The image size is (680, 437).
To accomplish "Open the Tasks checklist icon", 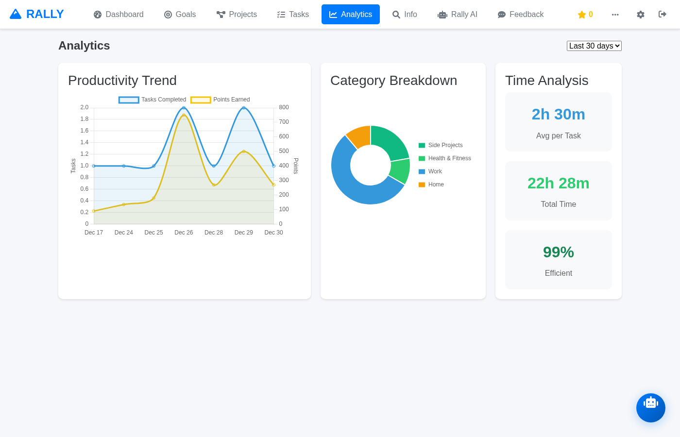I will point(280,15).
